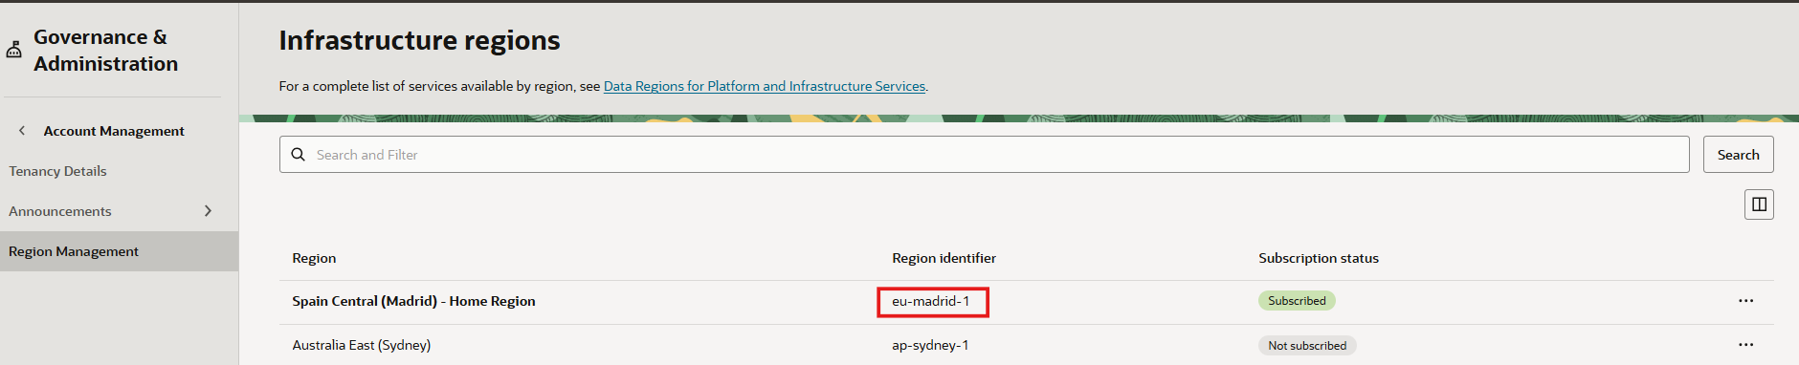Open Tenancy Details in sidebar

pyautogui.click(x=57, y=171)
